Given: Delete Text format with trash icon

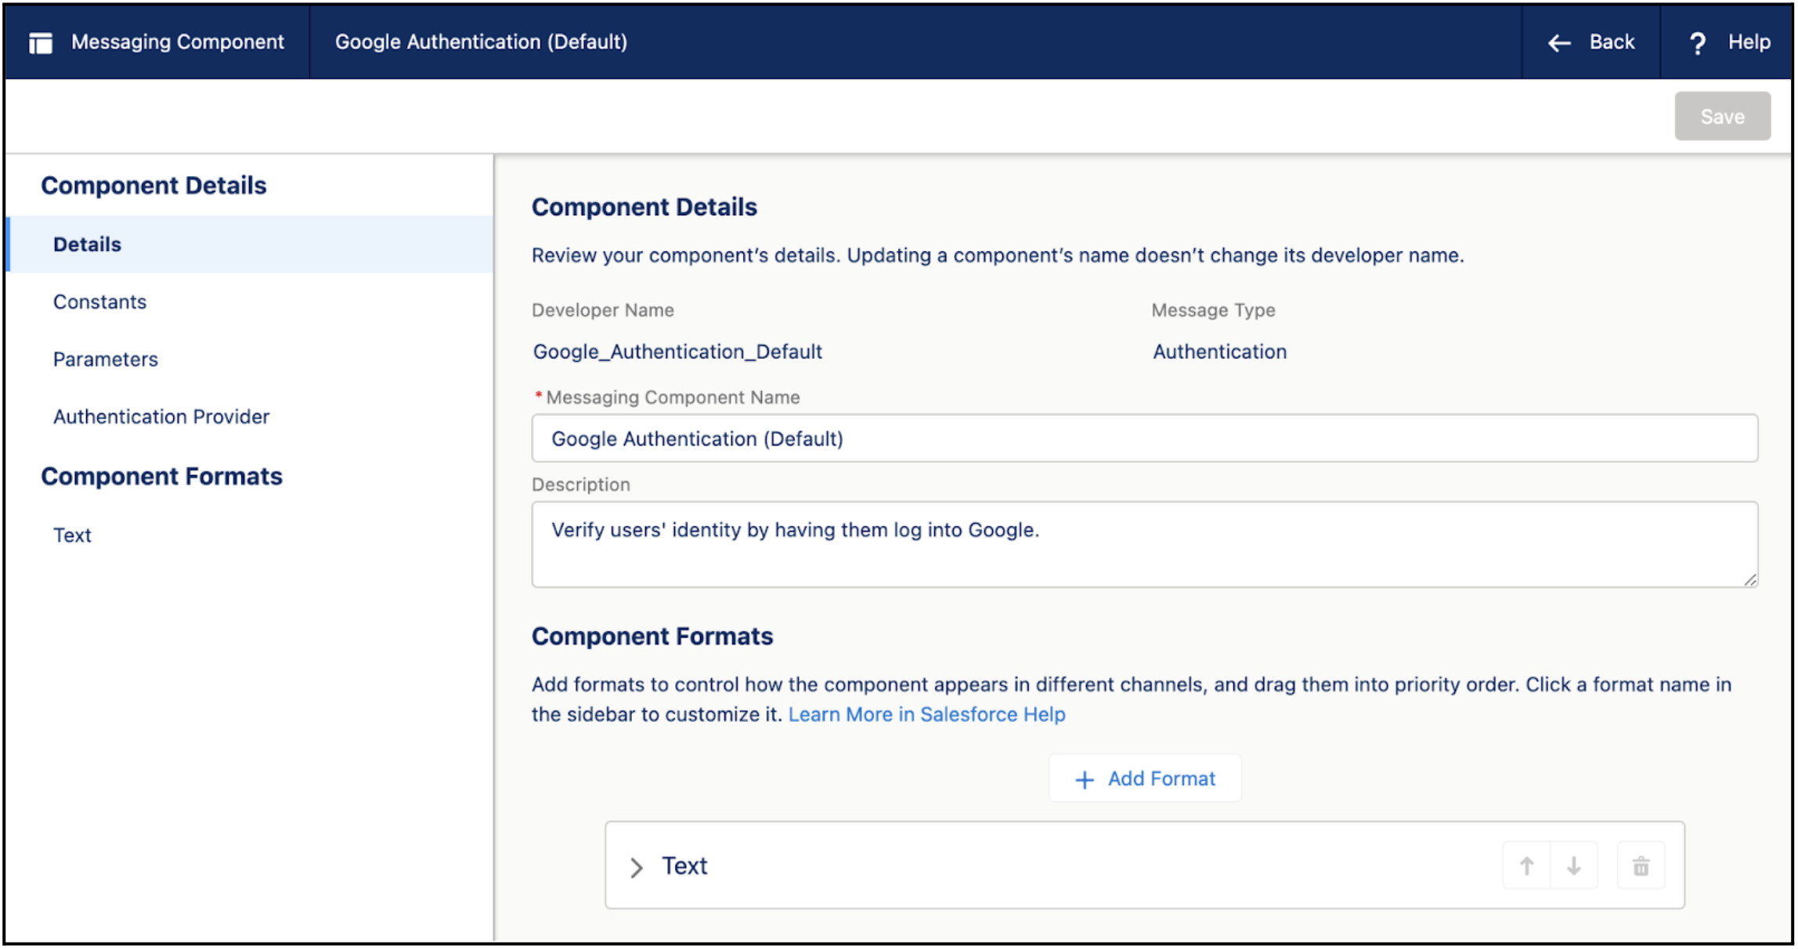Looking at the screenshot, I should [1641, 866].
